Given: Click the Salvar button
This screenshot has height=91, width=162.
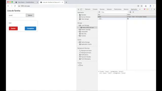Looking at the screenshot, I should click(x=30, y=15).
